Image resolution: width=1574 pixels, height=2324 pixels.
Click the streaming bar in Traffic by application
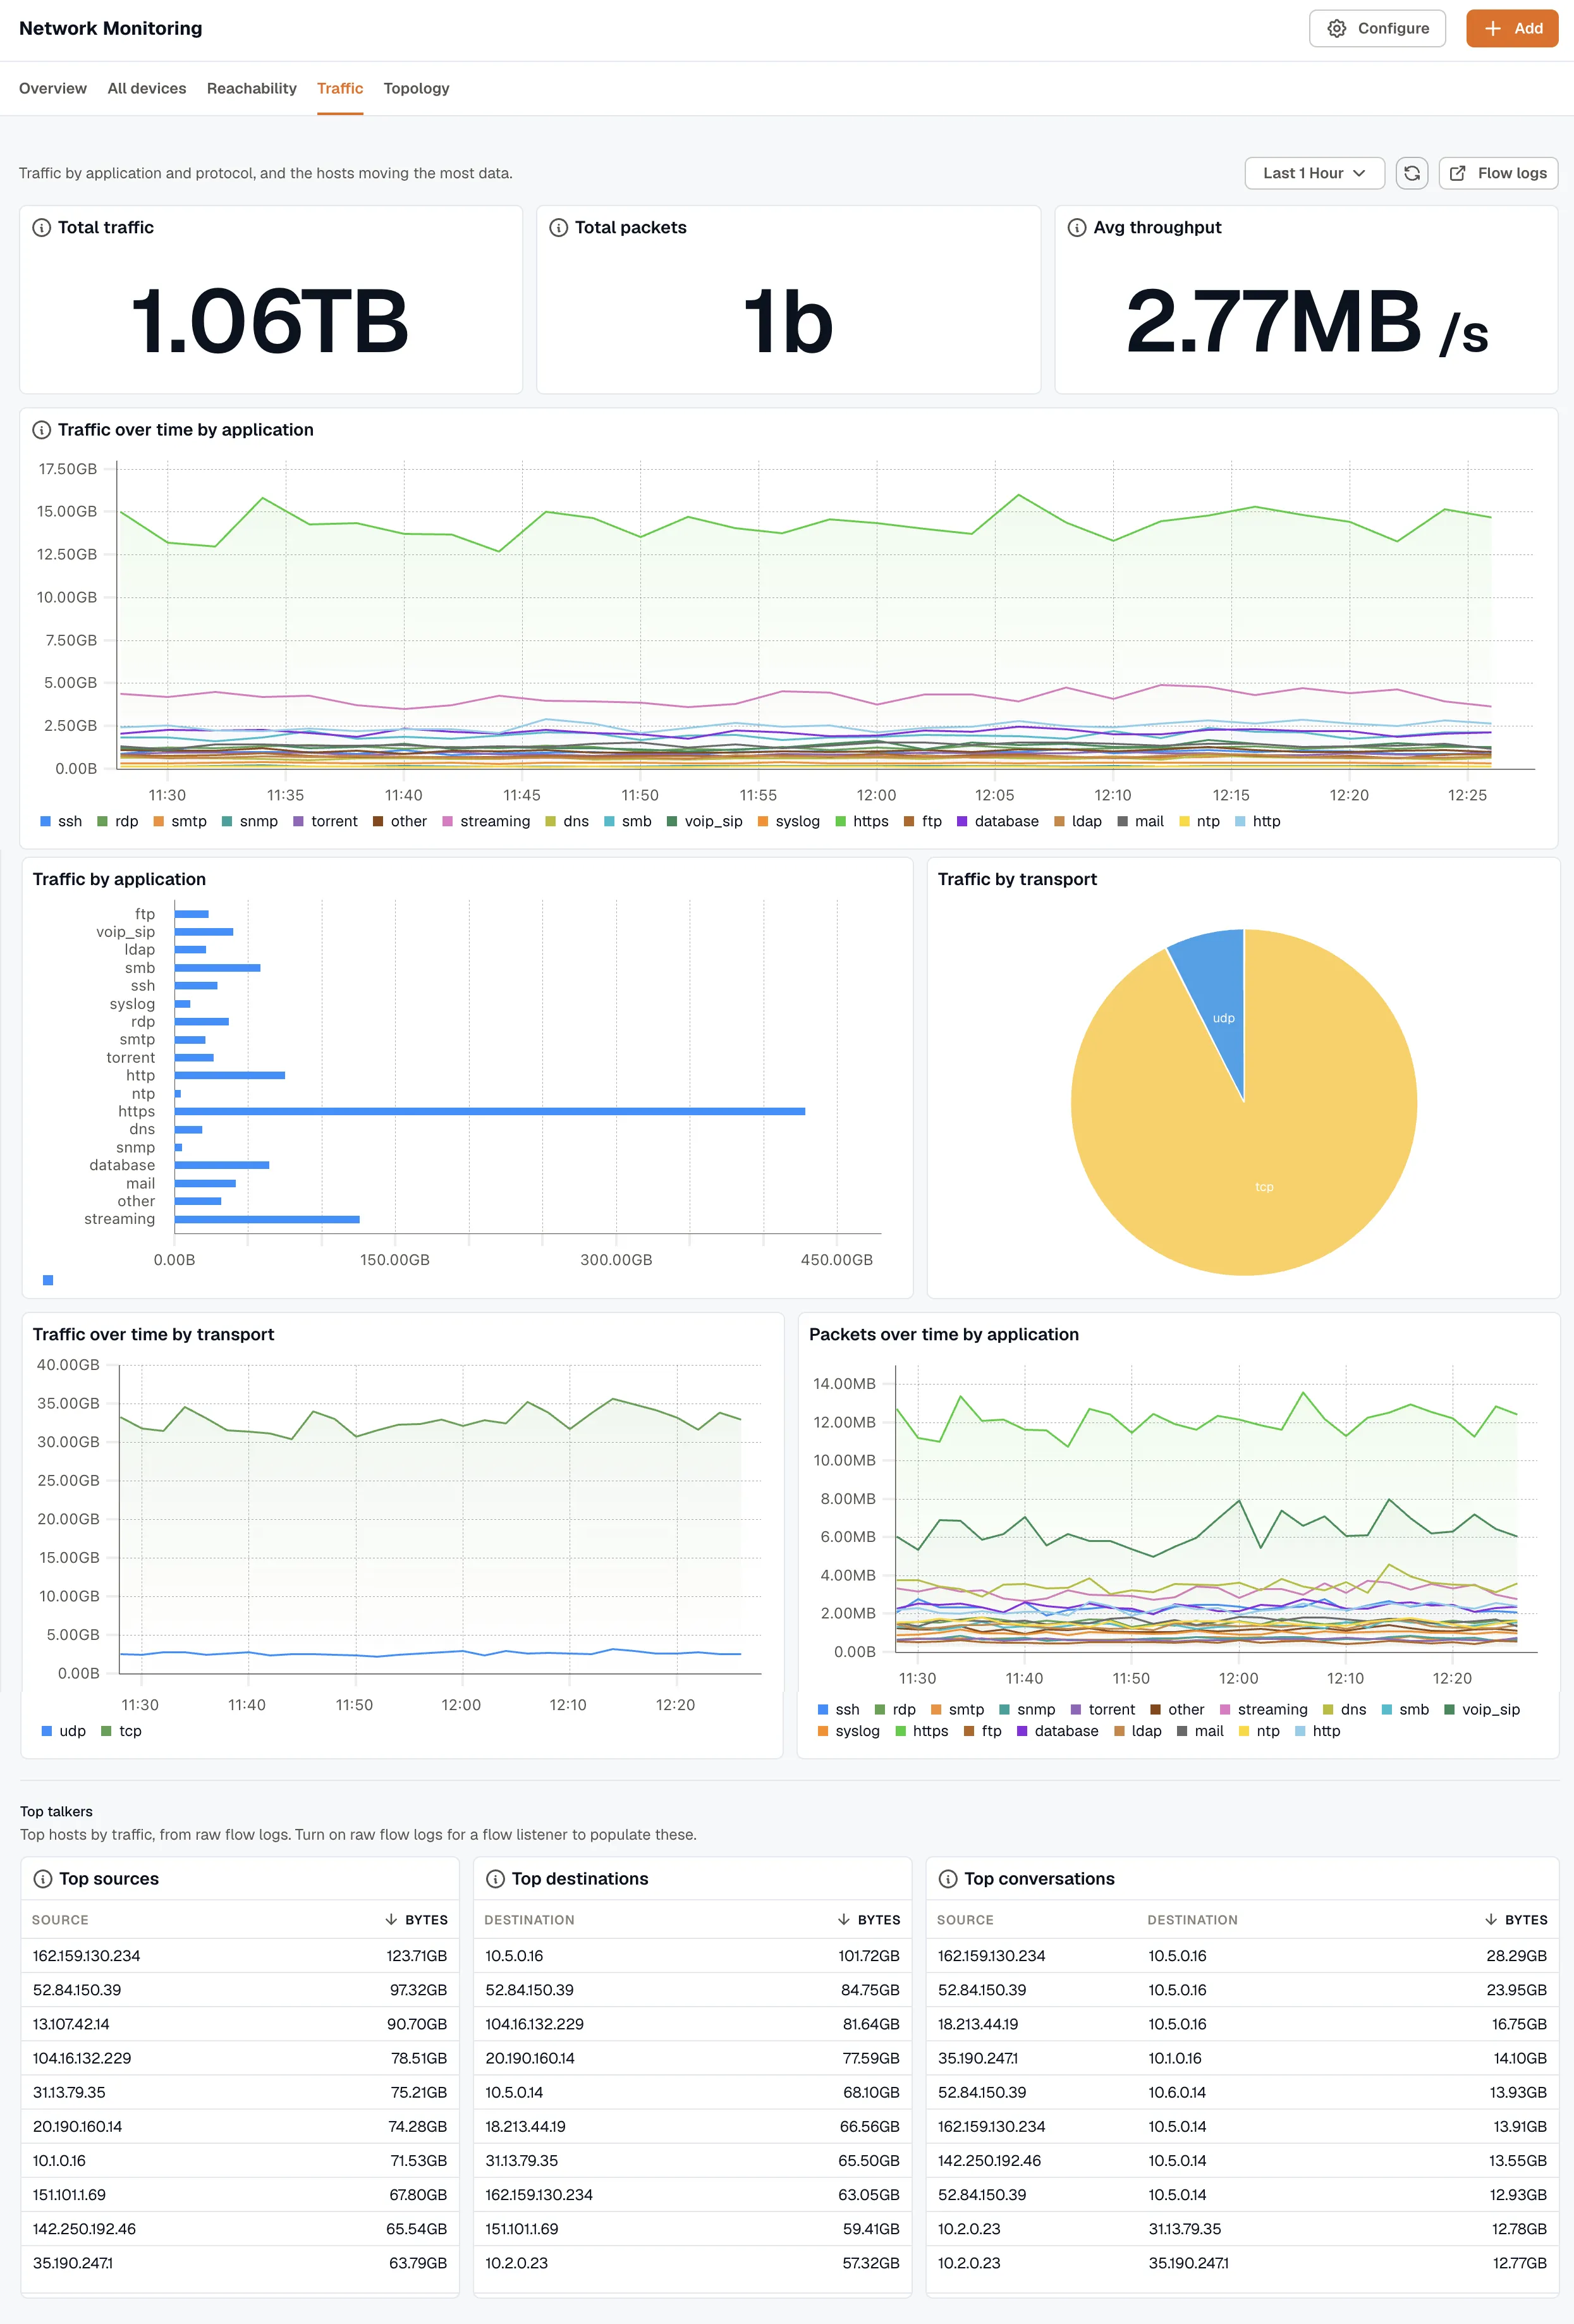(267, 1219)
